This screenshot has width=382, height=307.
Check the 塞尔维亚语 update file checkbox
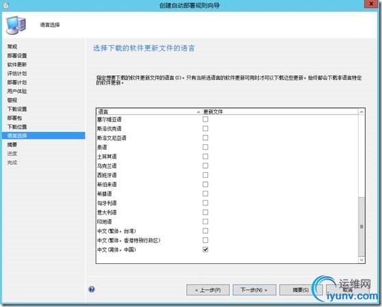click(205, 119)
